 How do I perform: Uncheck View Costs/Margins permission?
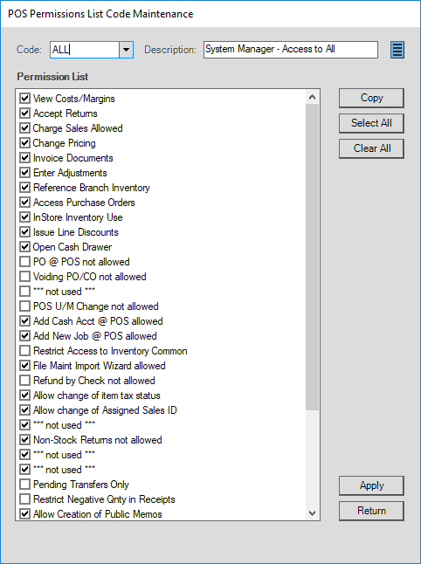pos(24,98)
